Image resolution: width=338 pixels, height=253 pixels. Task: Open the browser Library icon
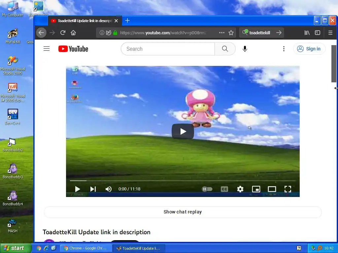tap(307, 33)
